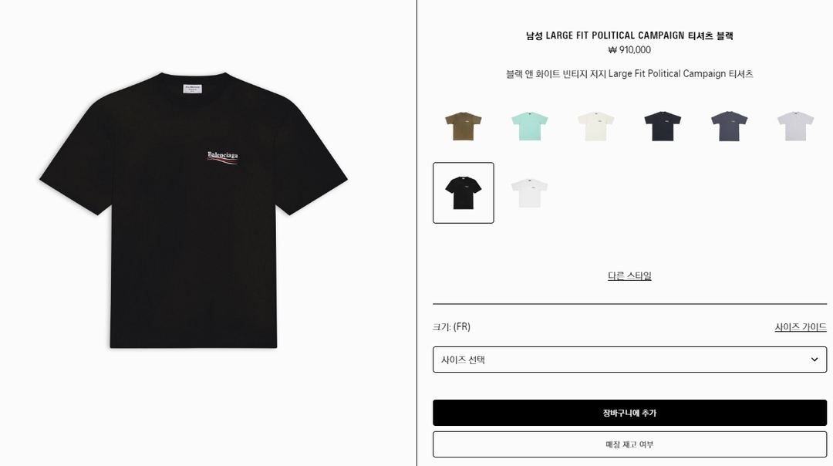Screen dimensions: 833x466
Task: Pick the cream off-white t-shirt swatch
Action: tap(596, 127)
